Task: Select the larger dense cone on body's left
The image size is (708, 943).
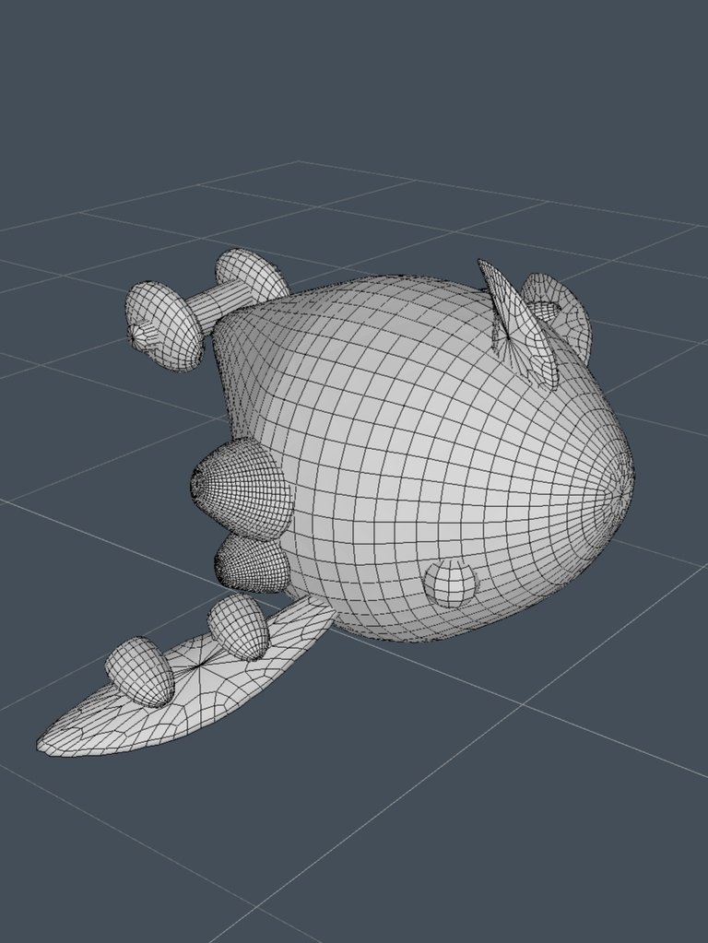Action: [x=241, y=487]
